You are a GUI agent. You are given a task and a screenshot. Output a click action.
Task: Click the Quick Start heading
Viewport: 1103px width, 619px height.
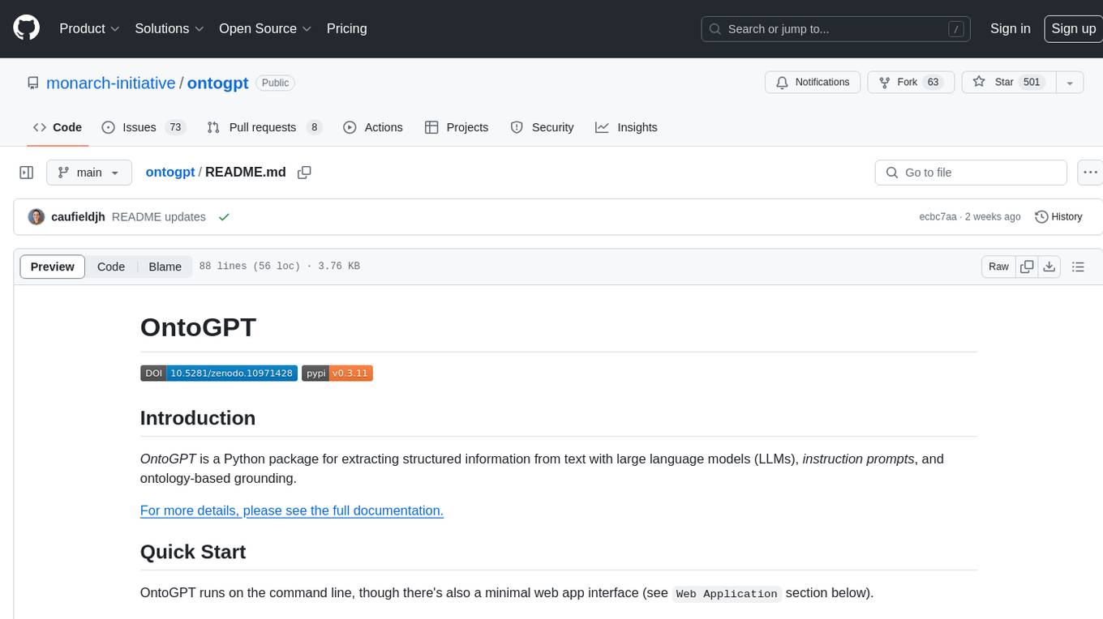[193, 552]
